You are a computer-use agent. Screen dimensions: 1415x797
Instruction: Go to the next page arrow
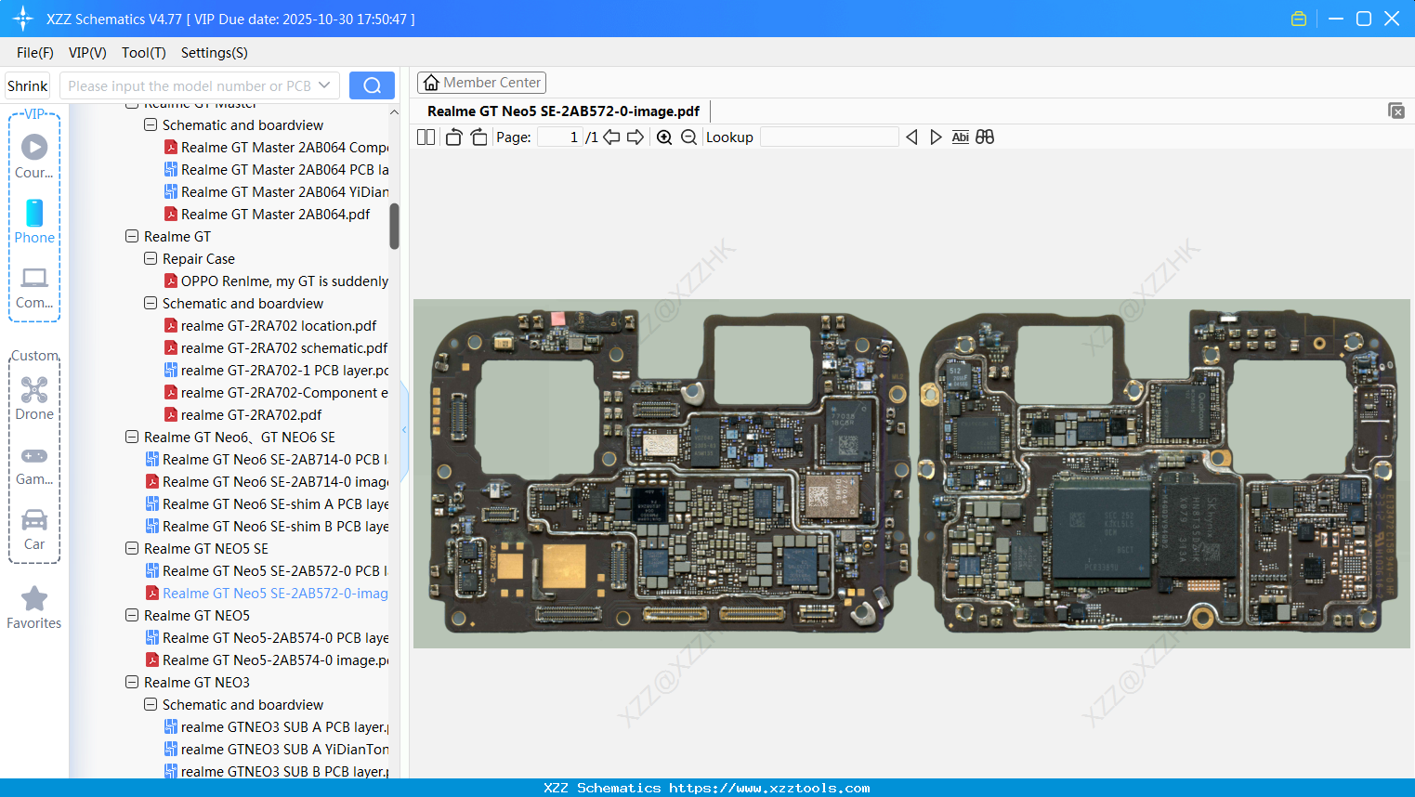coord(635,137)
